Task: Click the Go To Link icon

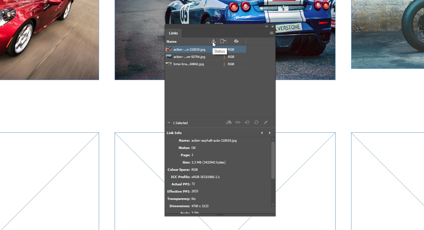Action: (247, 122)
